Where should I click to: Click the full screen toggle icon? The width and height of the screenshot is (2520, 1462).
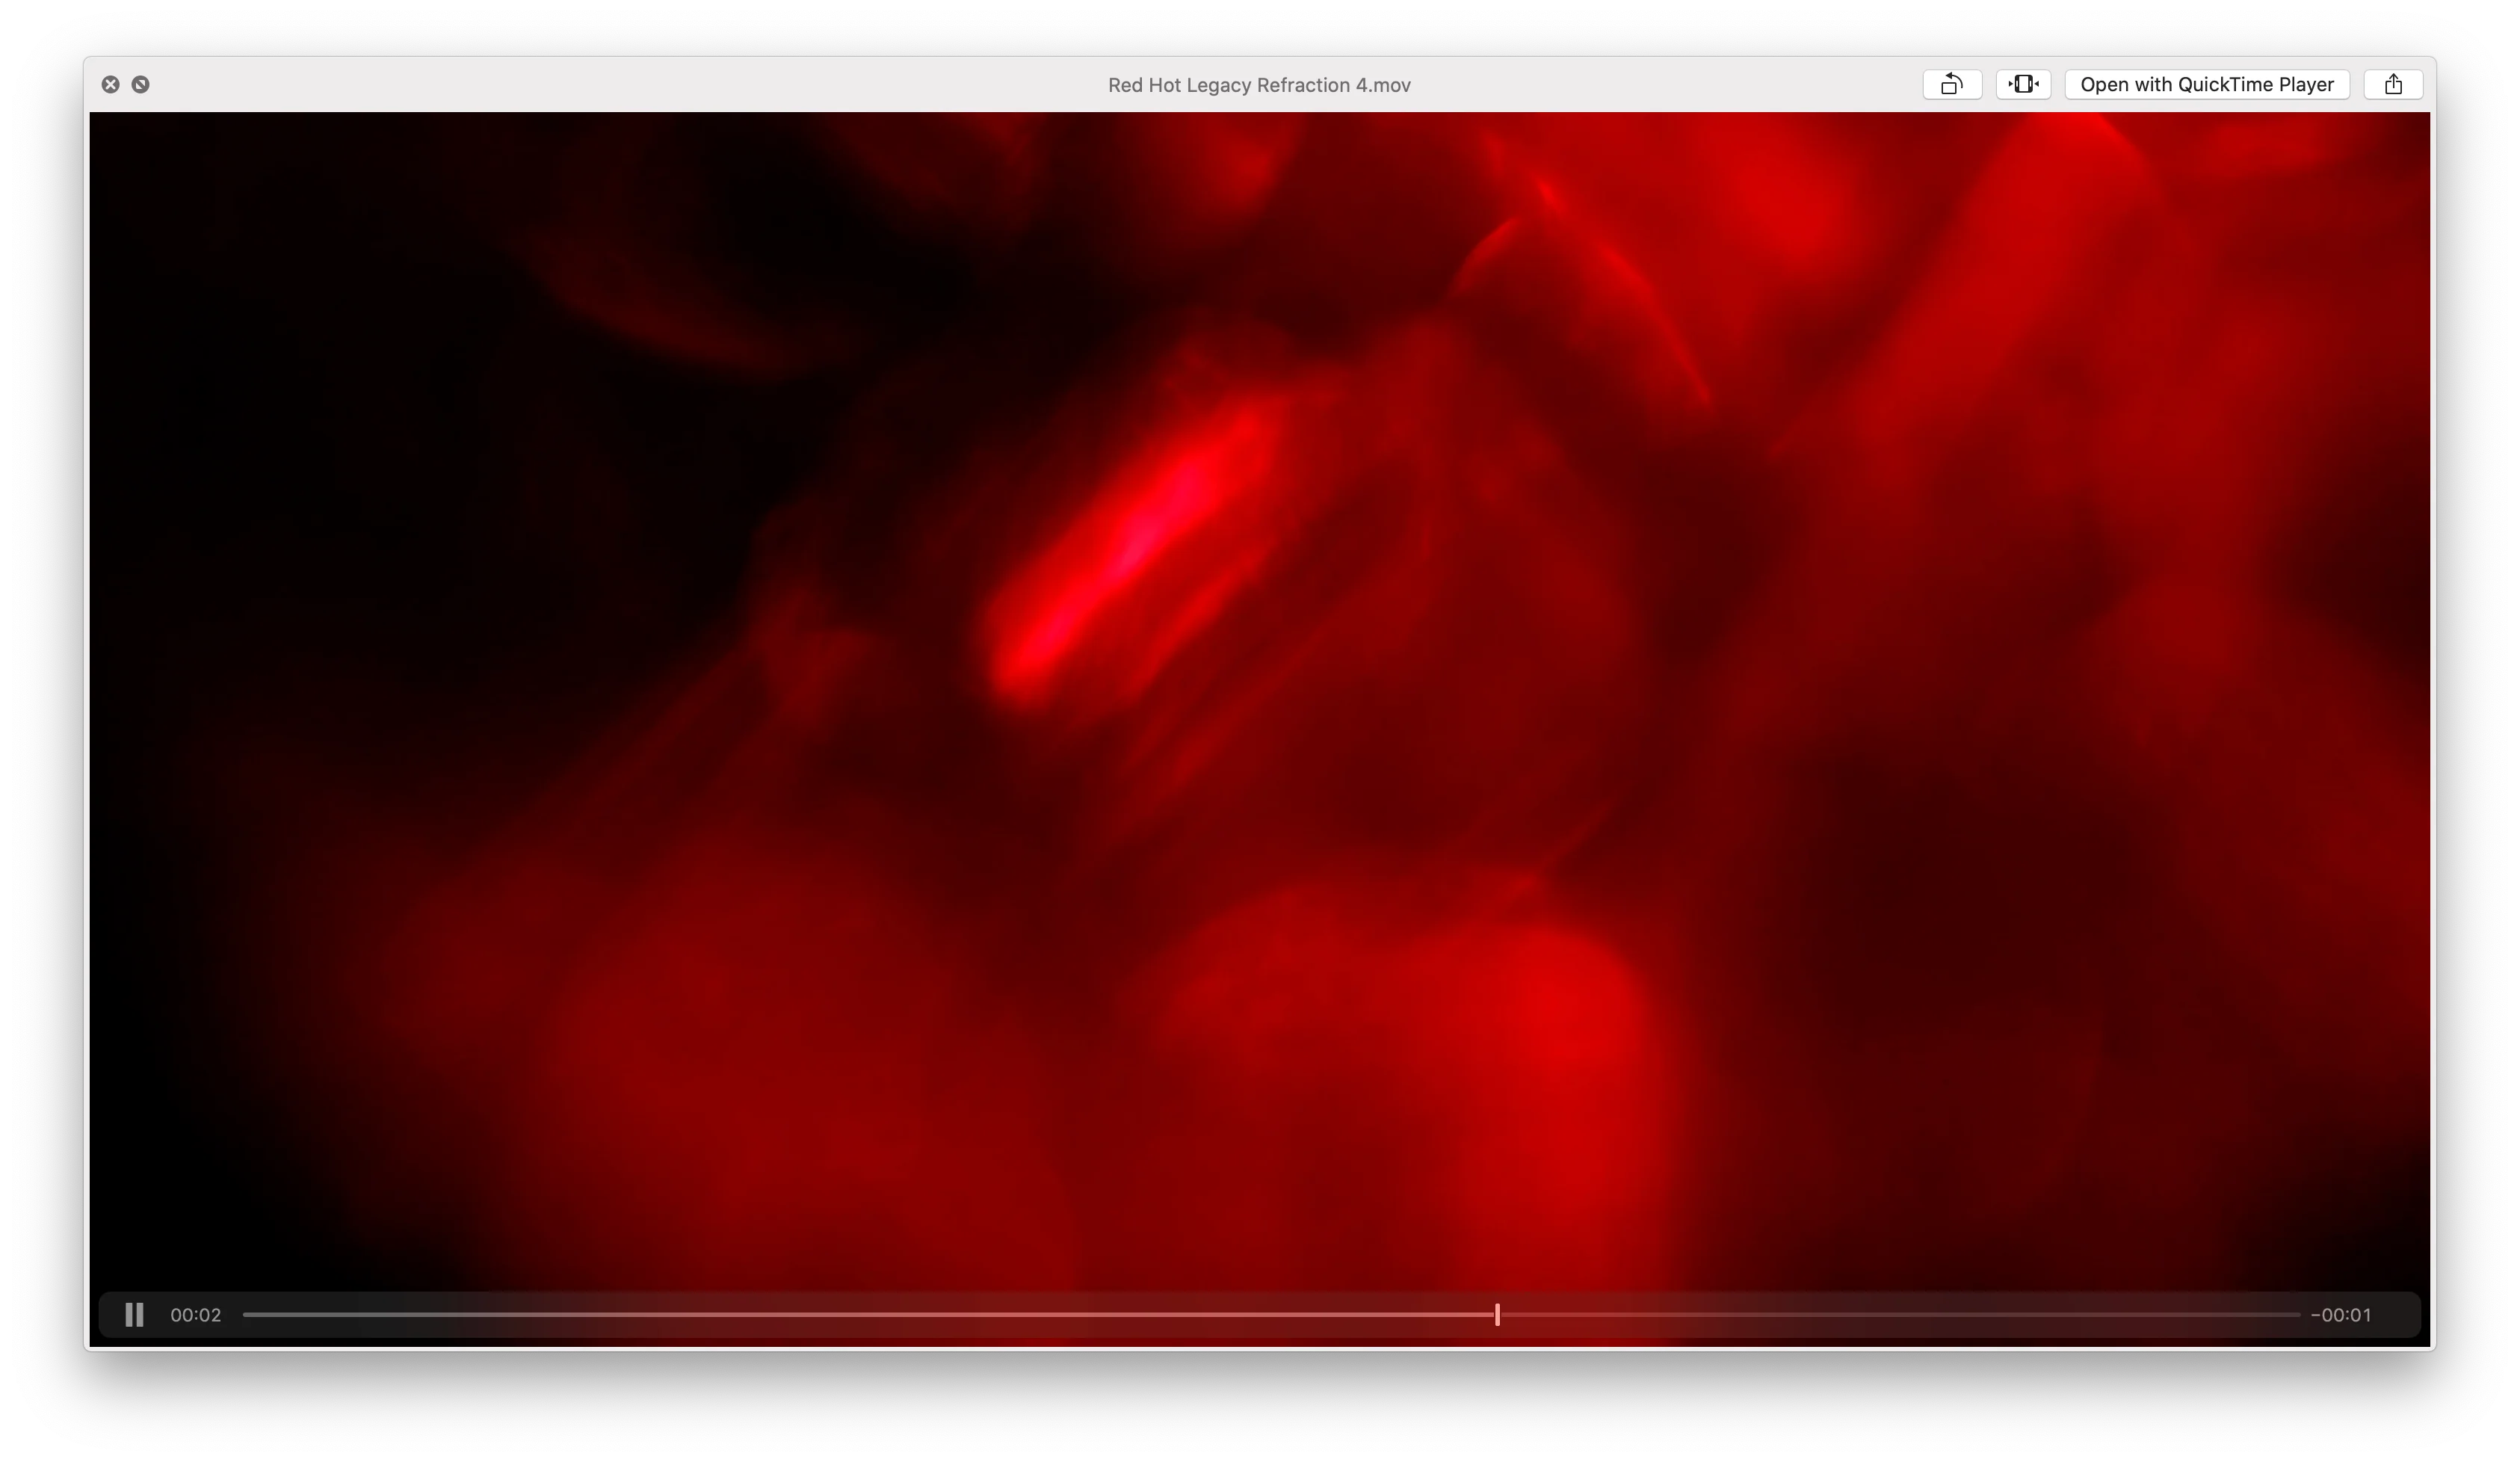[x=141, y=84]
